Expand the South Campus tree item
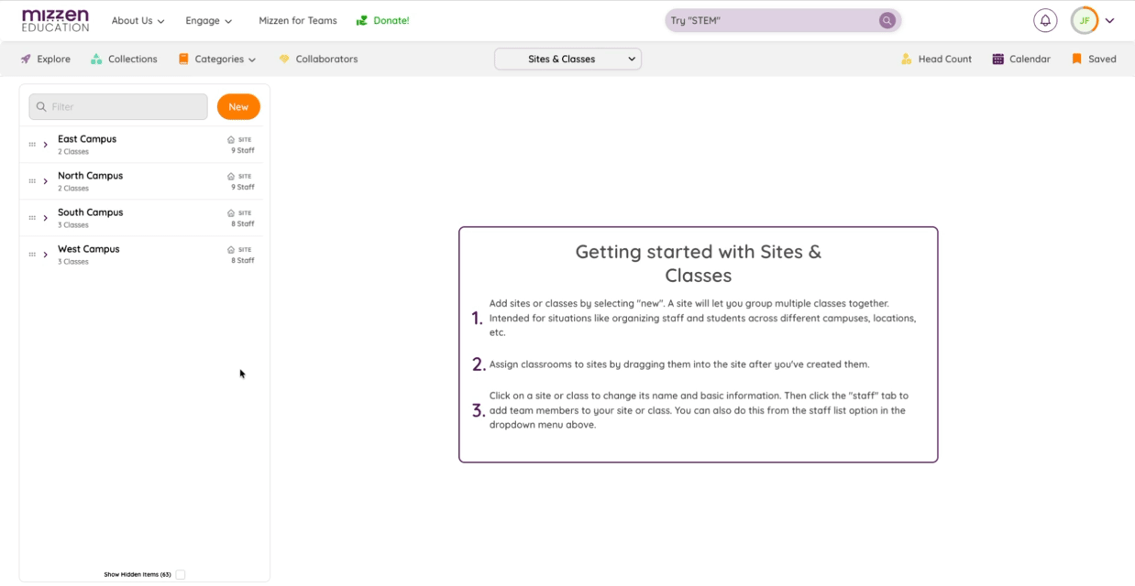 (45, 218)
